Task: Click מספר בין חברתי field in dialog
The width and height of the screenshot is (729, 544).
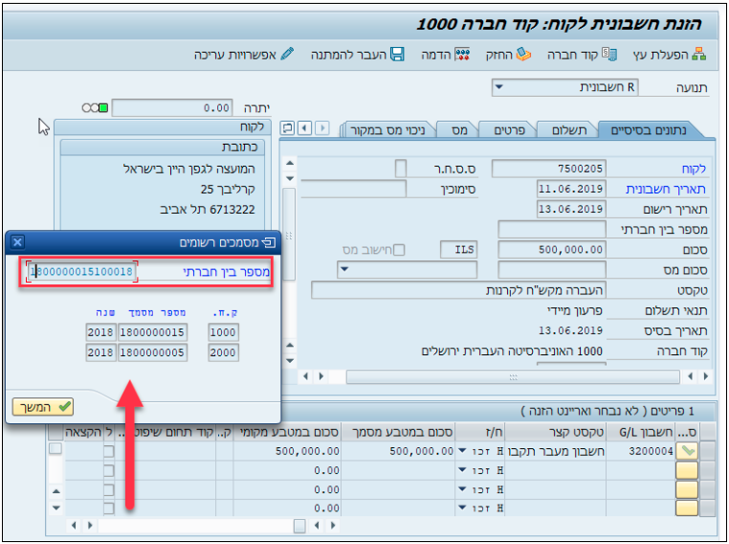Action: click(x=82, y=272)
